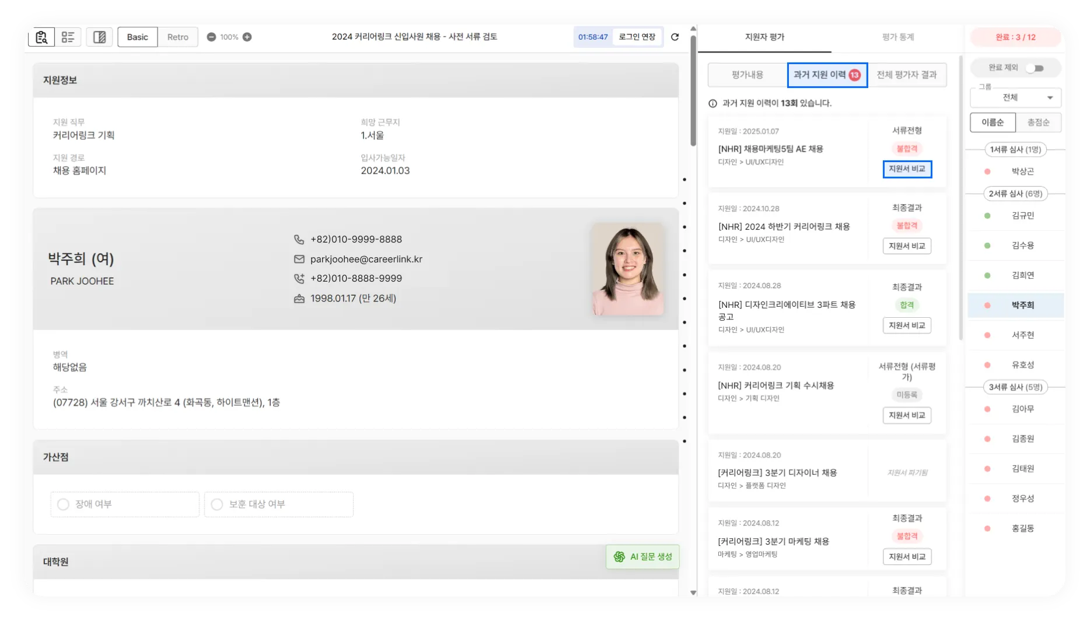This screenshot has height=621, width=1090.
Task: Select the 장애 여부 radio option
Action: click(x=64, y=504)
